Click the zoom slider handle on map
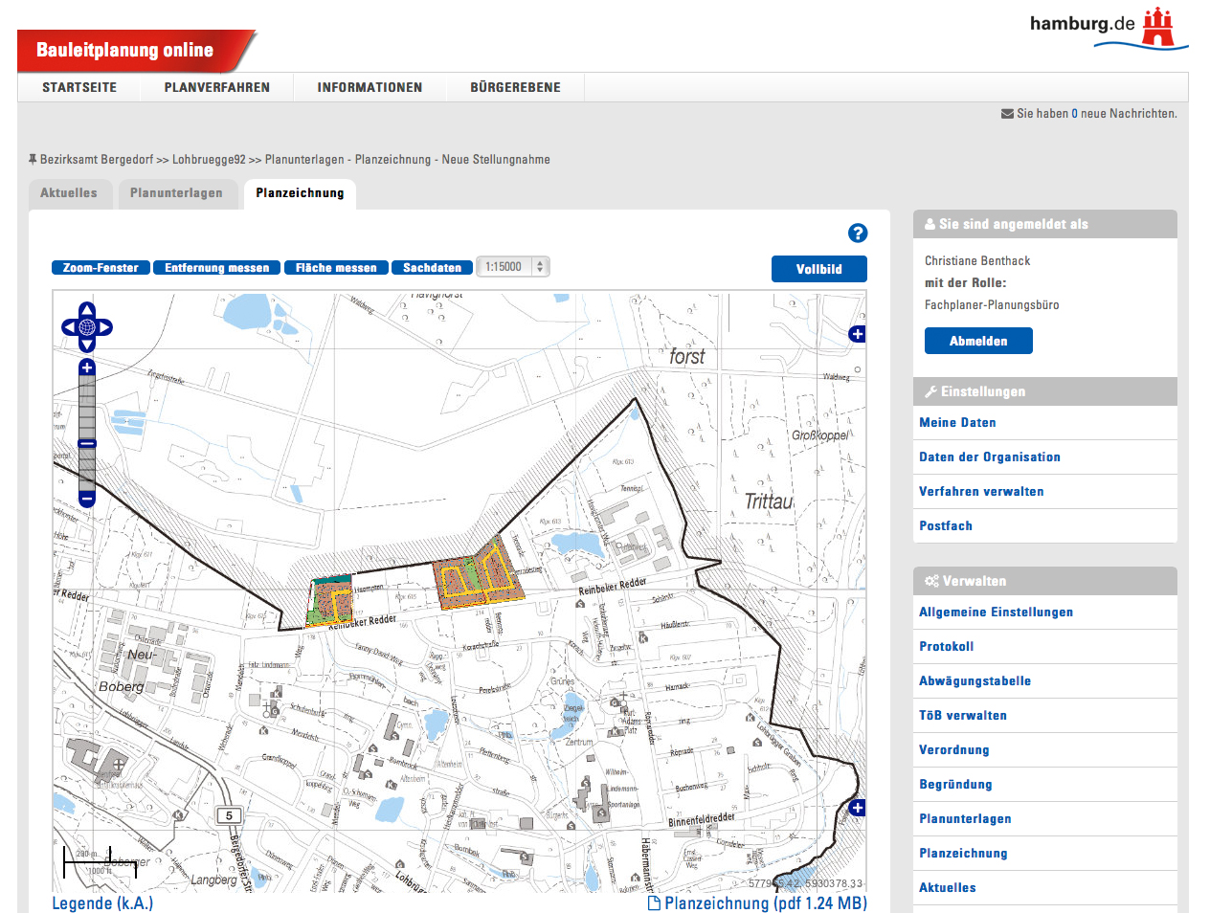The image size is (1210, 913). click(87, 444)
